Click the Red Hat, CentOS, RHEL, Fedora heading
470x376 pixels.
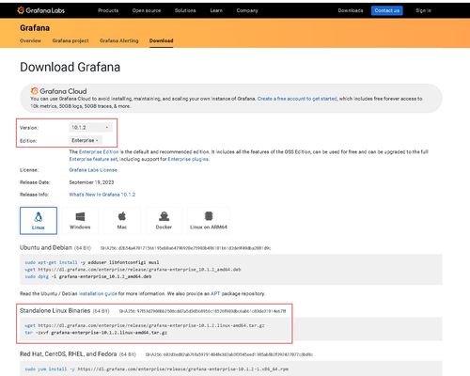(x=69, y=354)
